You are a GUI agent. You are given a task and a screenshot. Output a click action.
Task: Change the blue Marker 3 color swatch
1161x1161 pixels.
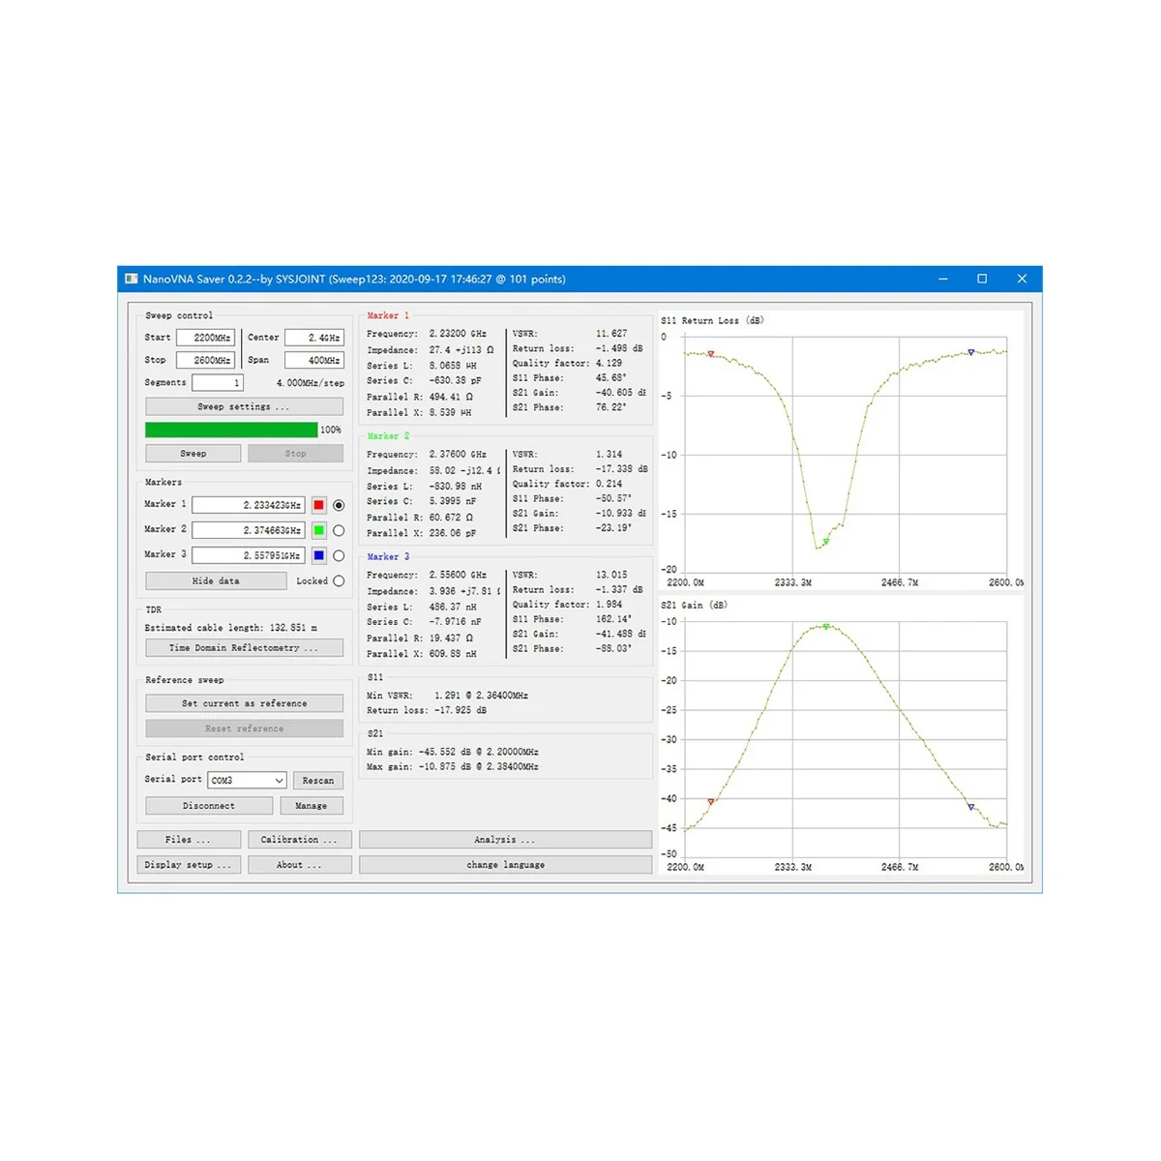click(x=318, y=555)
